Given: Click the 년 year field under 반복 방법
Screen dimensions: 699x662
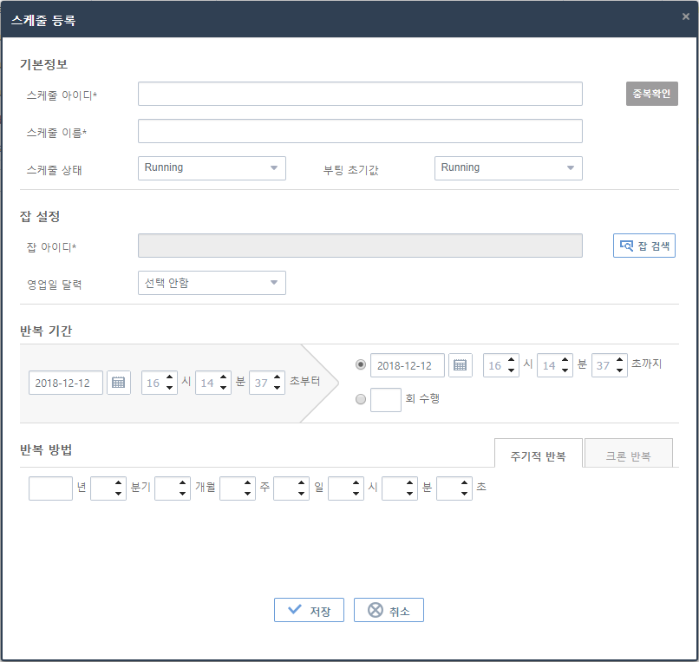Looking at the screenshot, I should tap(49, 488).
